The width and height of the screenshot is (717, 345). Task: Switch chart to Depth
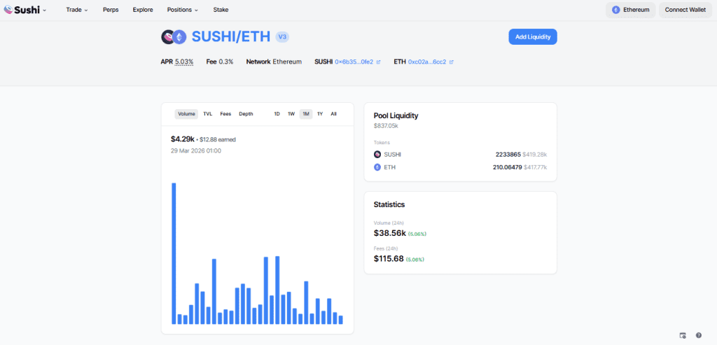[246, 114]
